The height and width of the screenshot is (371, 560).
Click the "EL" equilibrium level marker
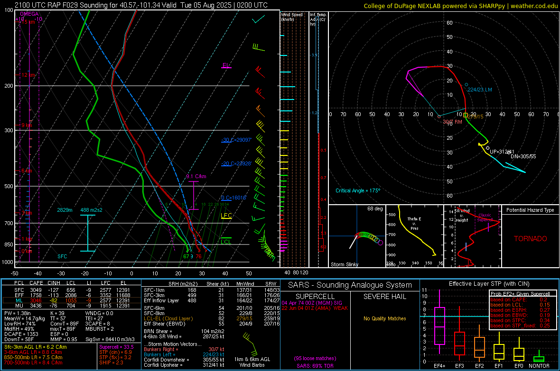[226, 65]
